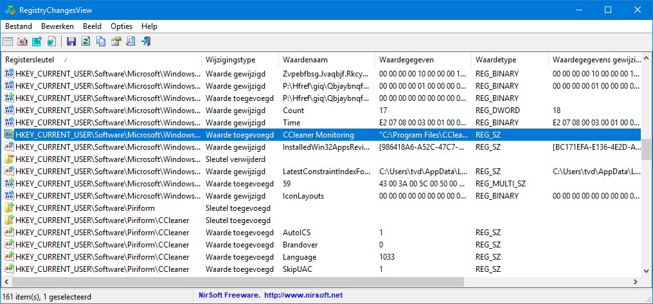Screen dimensions: 653x304
Task: Click the 'REG_MULTI_SZ' value type cell
Action: tap(501, 184)
